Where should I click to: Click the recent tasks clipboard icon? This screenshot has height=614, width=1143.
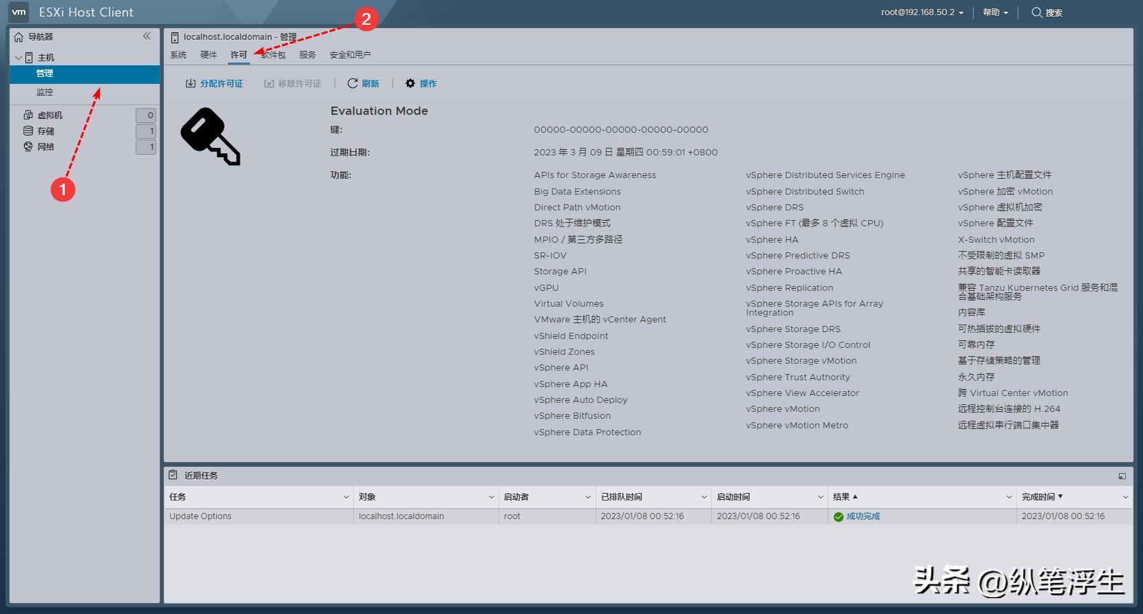tap(173, 474)
